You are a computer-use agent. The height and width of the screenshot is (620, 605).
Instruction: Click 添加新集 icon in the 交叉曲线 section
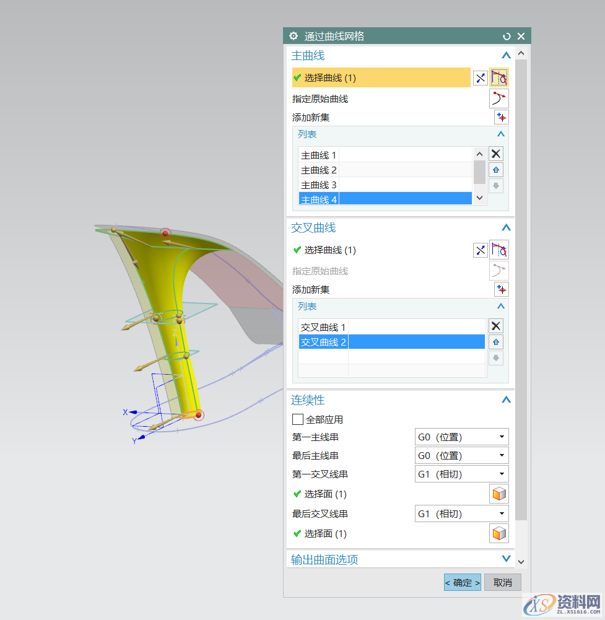[x=501, y=289]
